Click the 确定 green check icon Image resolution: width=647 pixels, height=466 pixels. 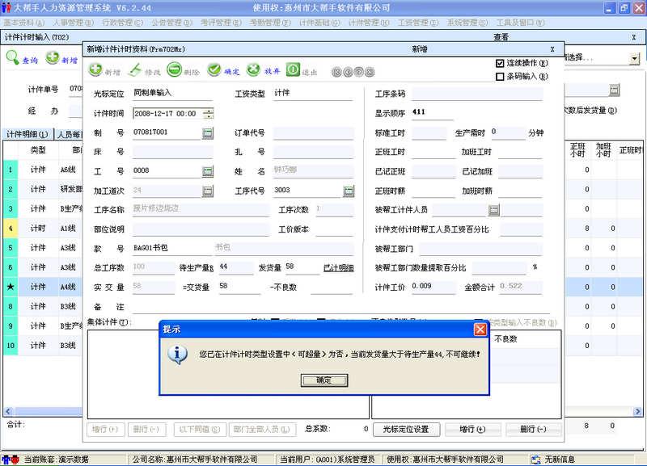[214, 68]
